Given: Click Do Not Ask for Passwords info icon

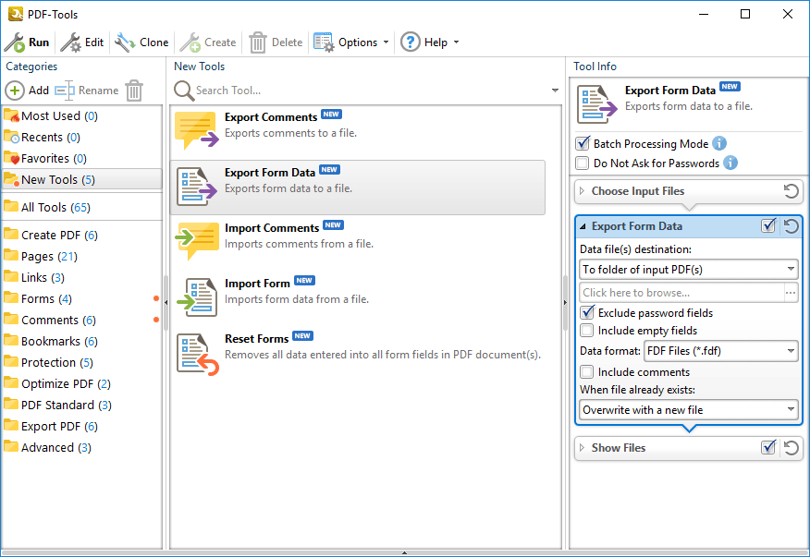Looking at the screenshot, I should point(730,163).
